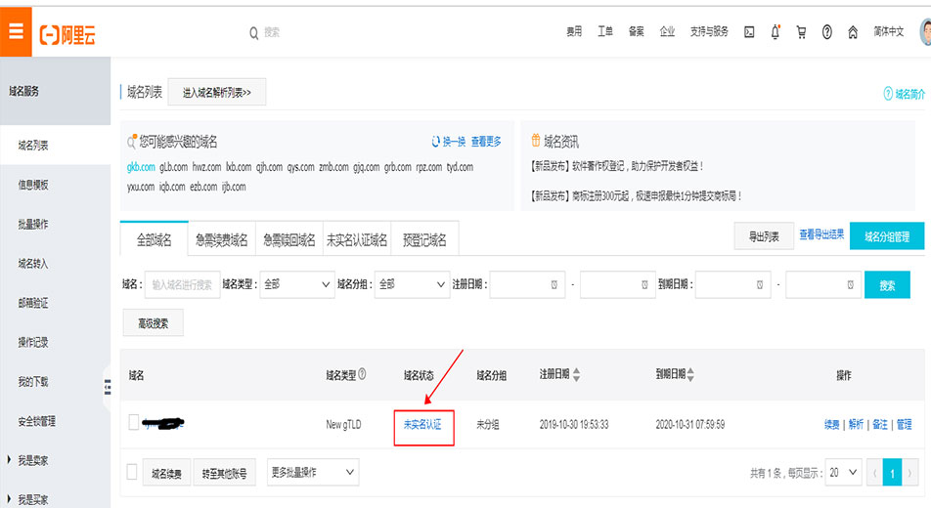Expand 我是卖家 in the sidebar
The image size is (931, 508).
click(x=32, y=460)
